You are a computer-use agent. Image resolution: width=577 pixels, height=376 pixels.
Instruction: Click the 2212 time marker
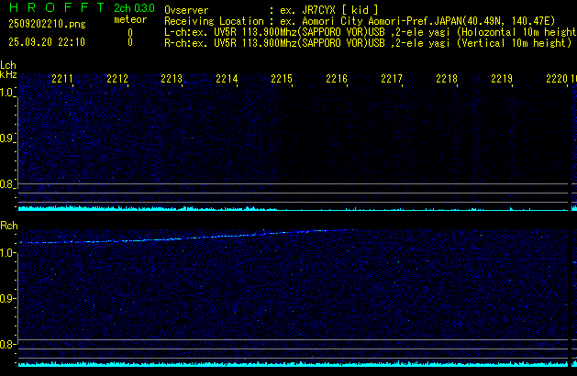(117, 80)
